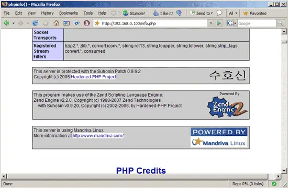Click the Zend Engine 2 logo
Image resolution: width=288 pixels, height=188 pixels.
(228, 107)
